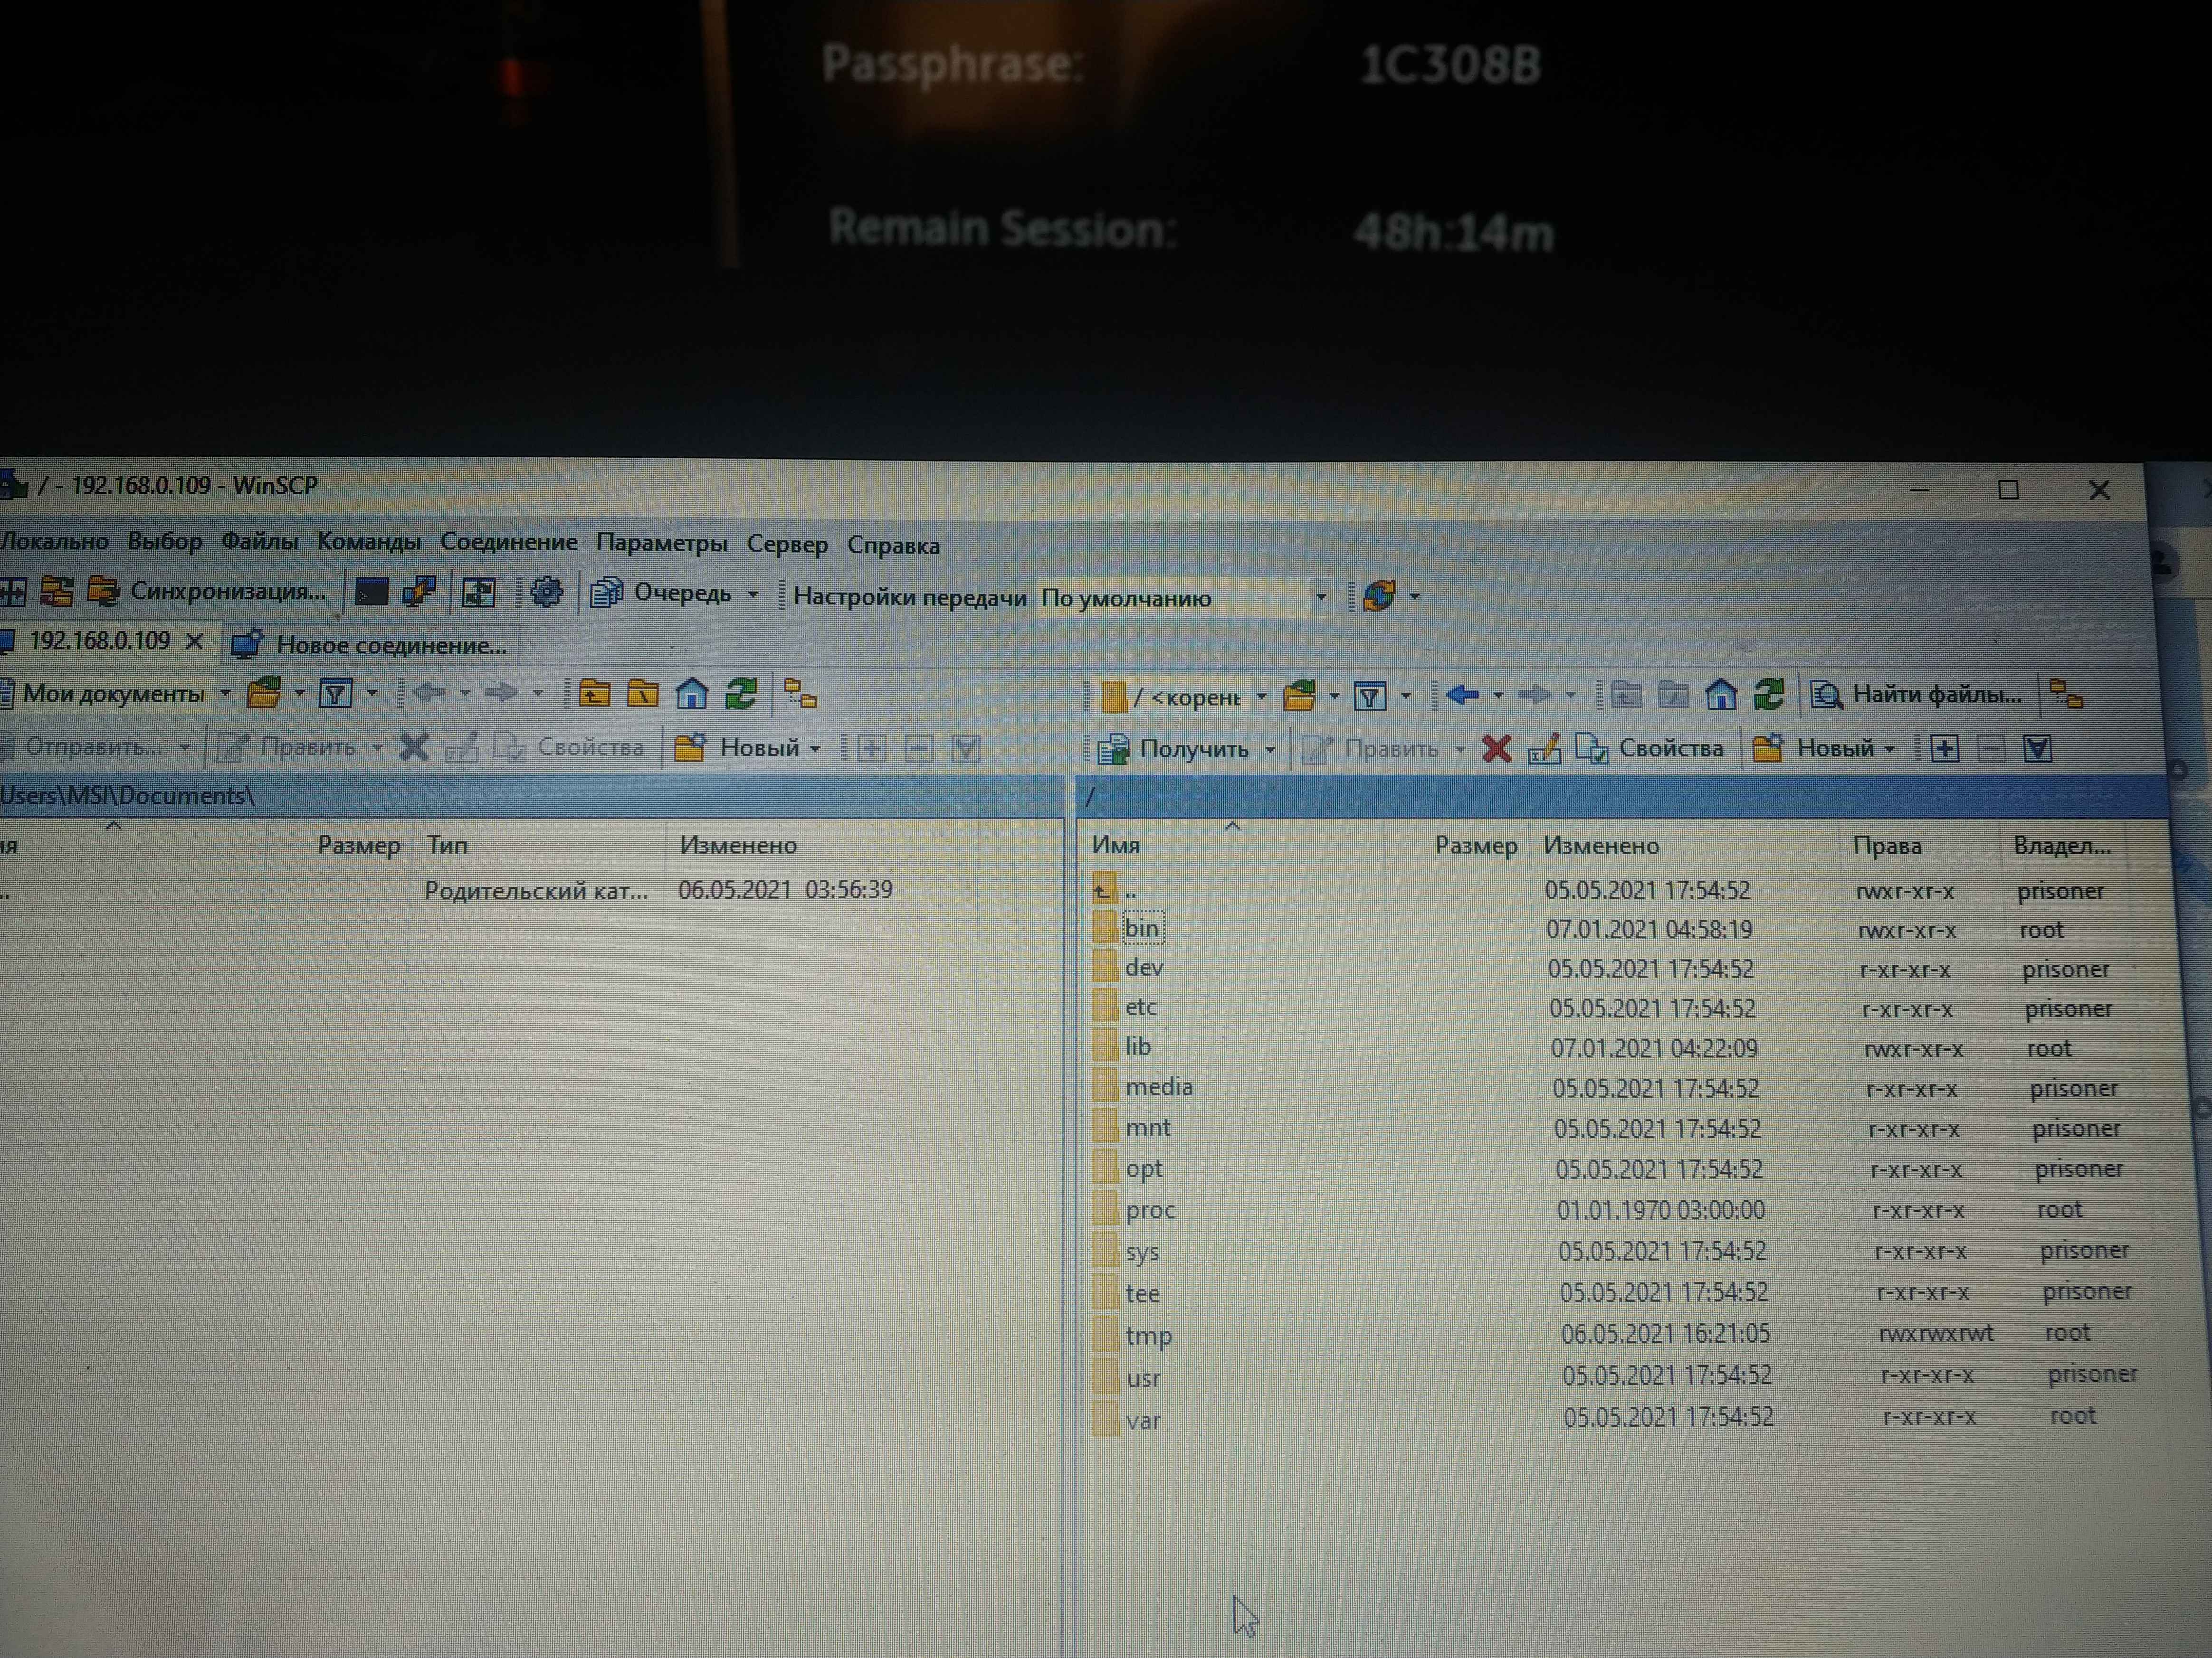Image resolution: width=2212 pixels, height=1658 pixels.
Task: Open the 'Команды' menu
Action: [x=368, y=542]
